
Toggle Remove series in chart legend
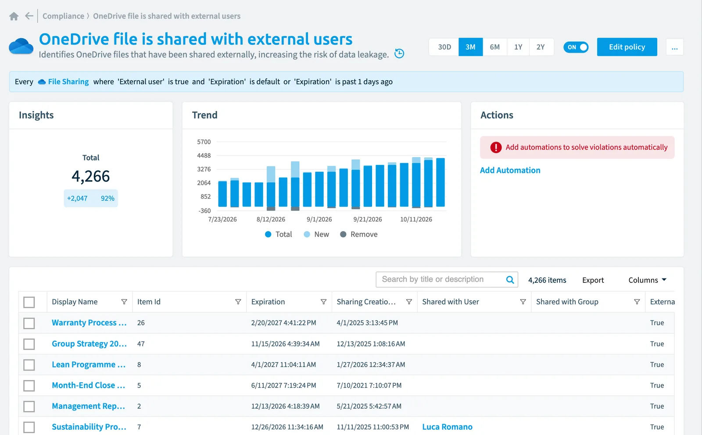tap(358, 234)
